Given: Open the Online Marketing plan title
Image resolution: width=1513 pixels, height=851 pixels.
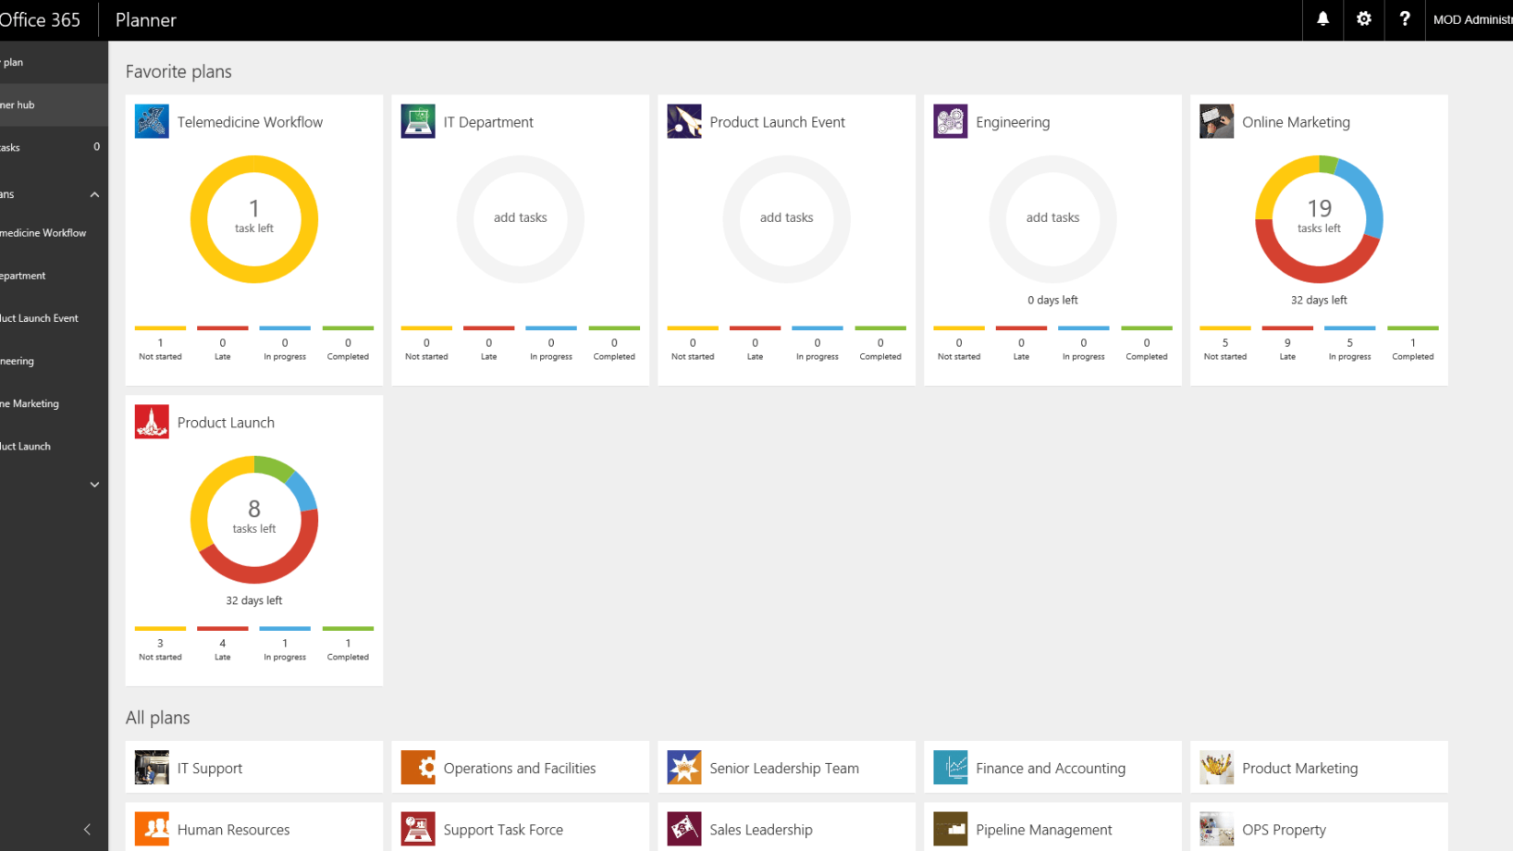Looking at the screenshot, I should click(x=1296, y=122).
